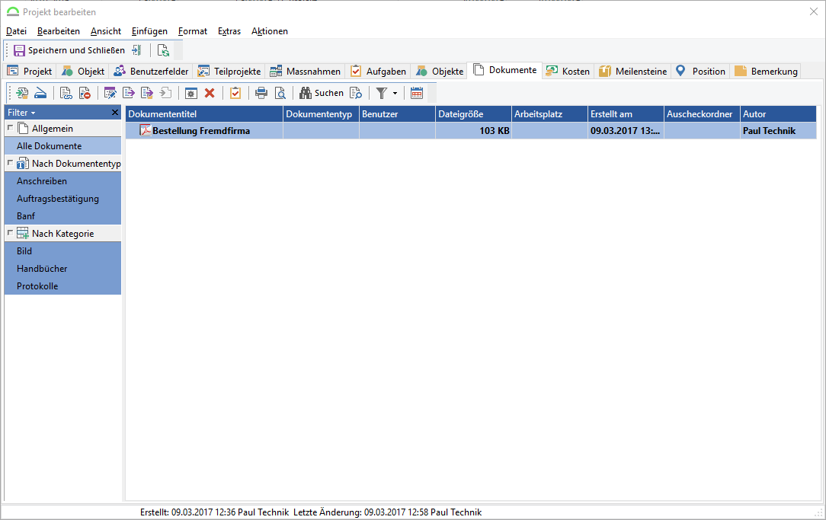This screenshot has width=826, height=520.
Task: Switch to the Teilprojekte tab
Action: click(229, 71)
